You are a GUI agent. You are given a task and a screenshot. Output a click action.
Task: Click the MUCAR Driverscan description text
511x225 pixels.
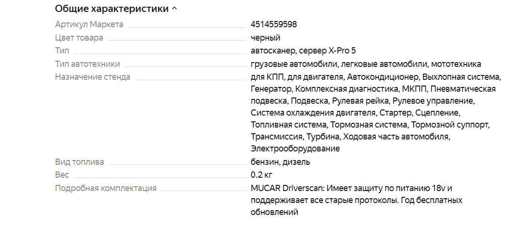click(357, 200)
